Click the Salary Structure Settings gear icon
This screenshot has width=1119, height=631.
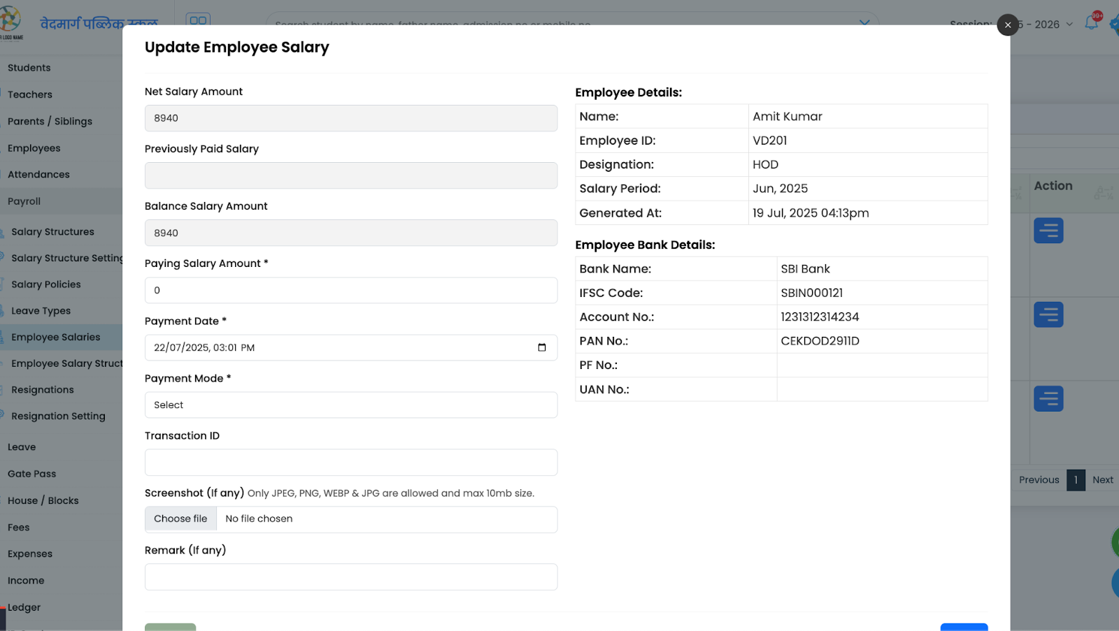3,257
